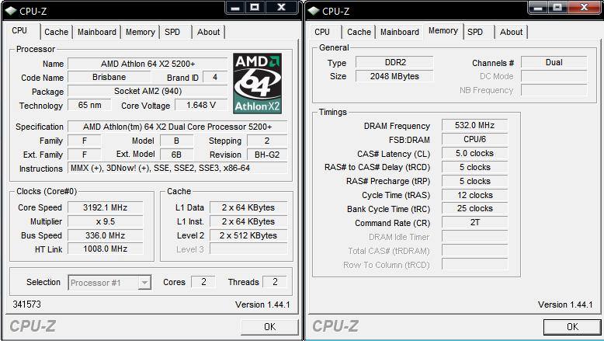Click the DRAM Frequency value 532.0 MHz
604x341 pixels.
tap(474, 125)
